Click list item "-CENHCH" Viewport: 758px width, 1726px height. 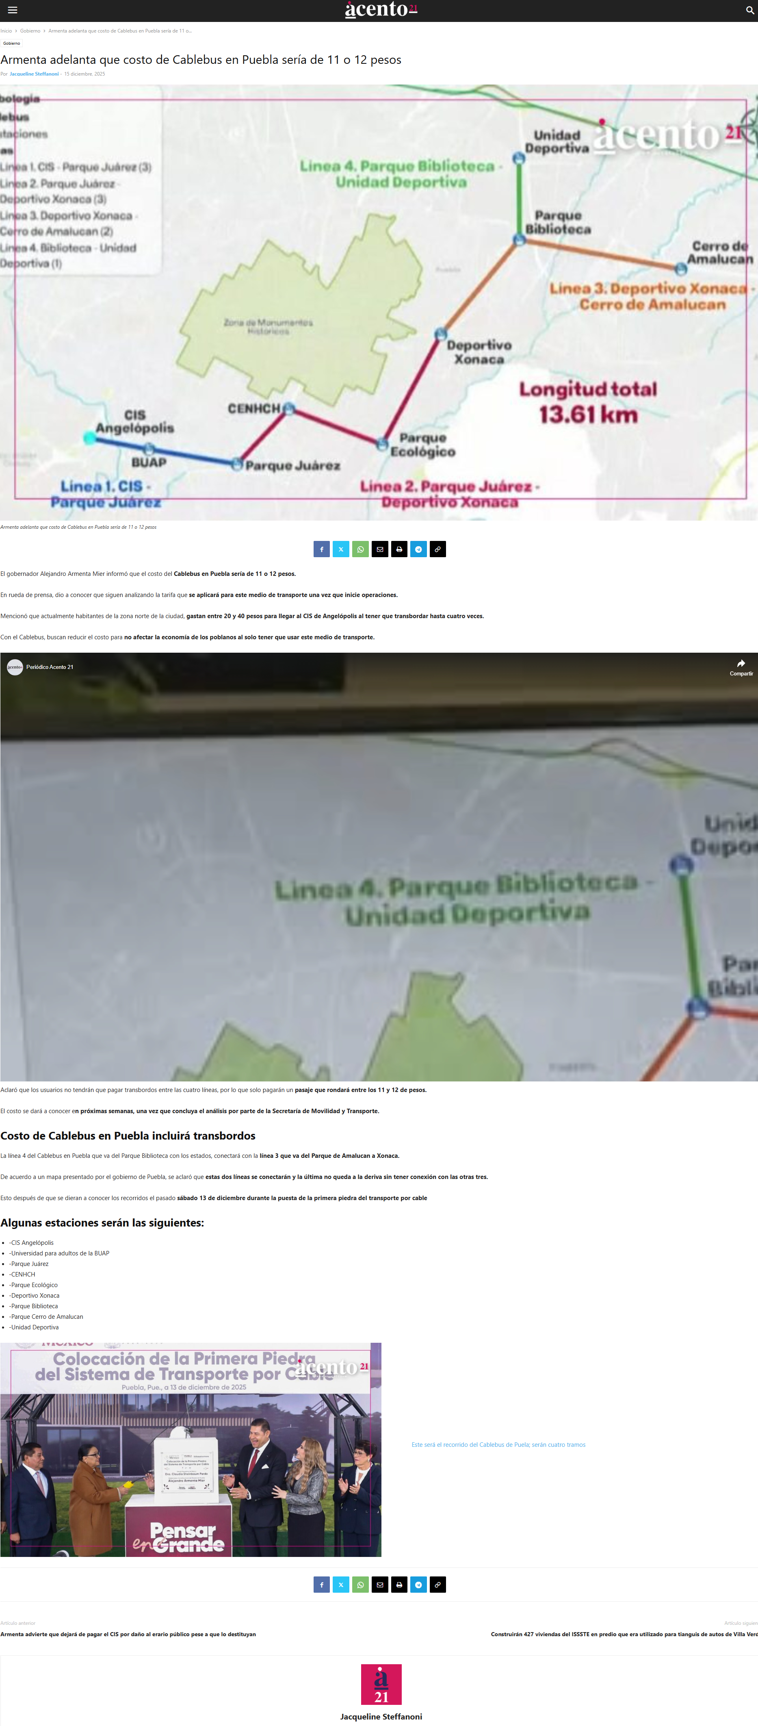[x=22, y=1274]
